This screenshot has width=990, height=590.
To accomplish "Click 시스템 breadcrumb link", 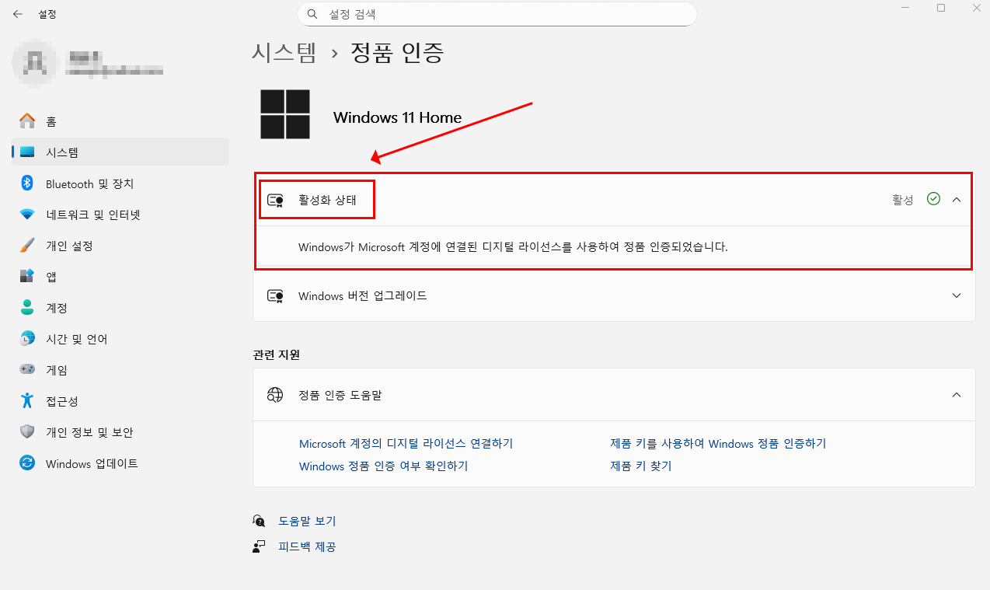I will point(284,53).
